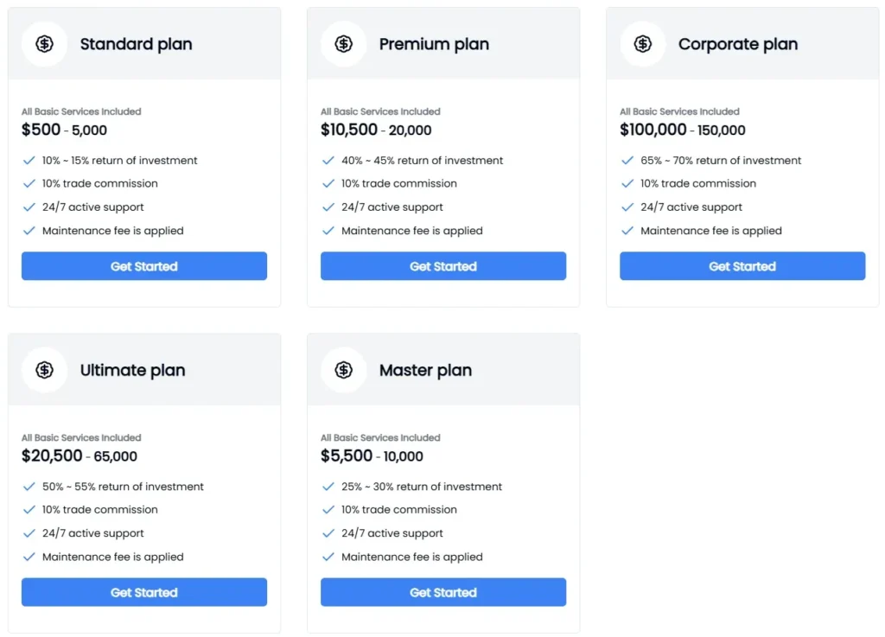This screenshot has height=637, width=885.
Task: Click Get Started under Standard plan
Action: (x=144, y=266)
